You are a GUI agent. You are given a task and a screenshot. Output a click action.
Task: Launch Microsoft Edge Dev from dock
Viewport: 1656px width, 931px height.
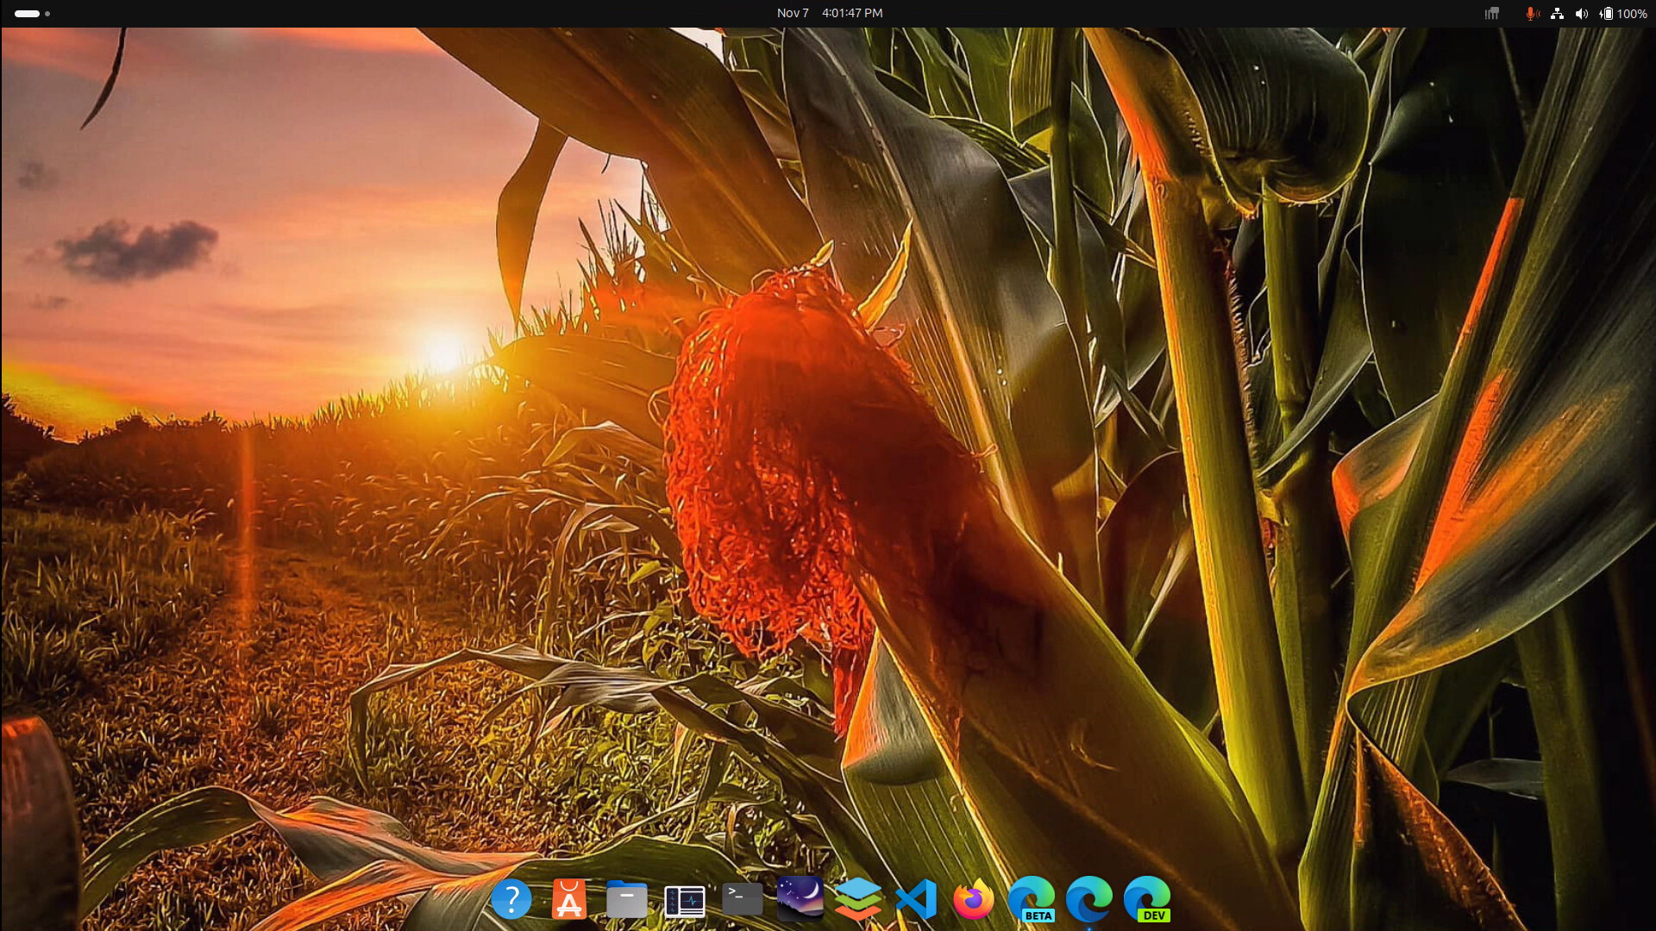(x=1147, y=899)
